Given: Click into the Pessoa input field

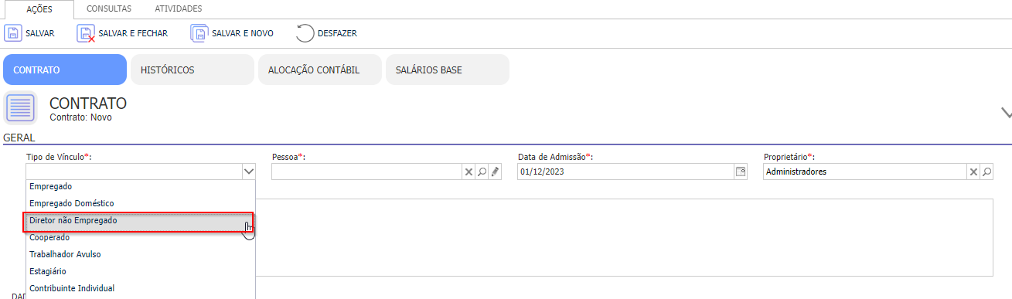Looking at the screenshot, I should coord(367,172).
